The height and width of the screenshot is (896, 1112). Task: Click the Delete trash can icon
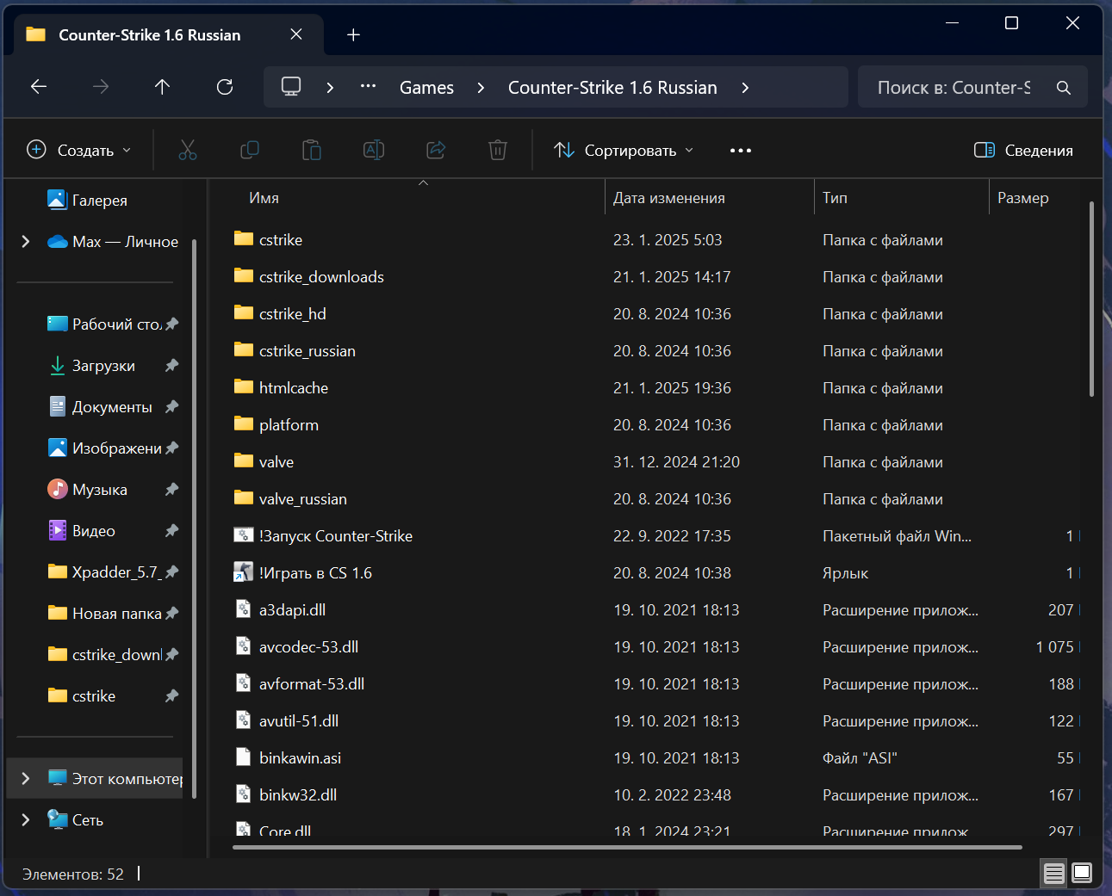point(498,150)
